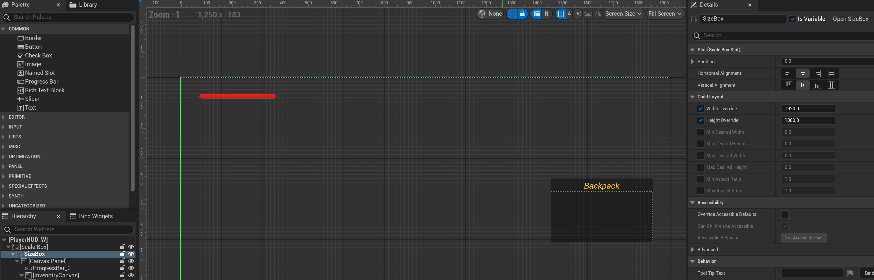Screen dimensions: 874x280
Task: Click the localization preview globe icon
Action: pyautogui.click(x=482, y=14)
